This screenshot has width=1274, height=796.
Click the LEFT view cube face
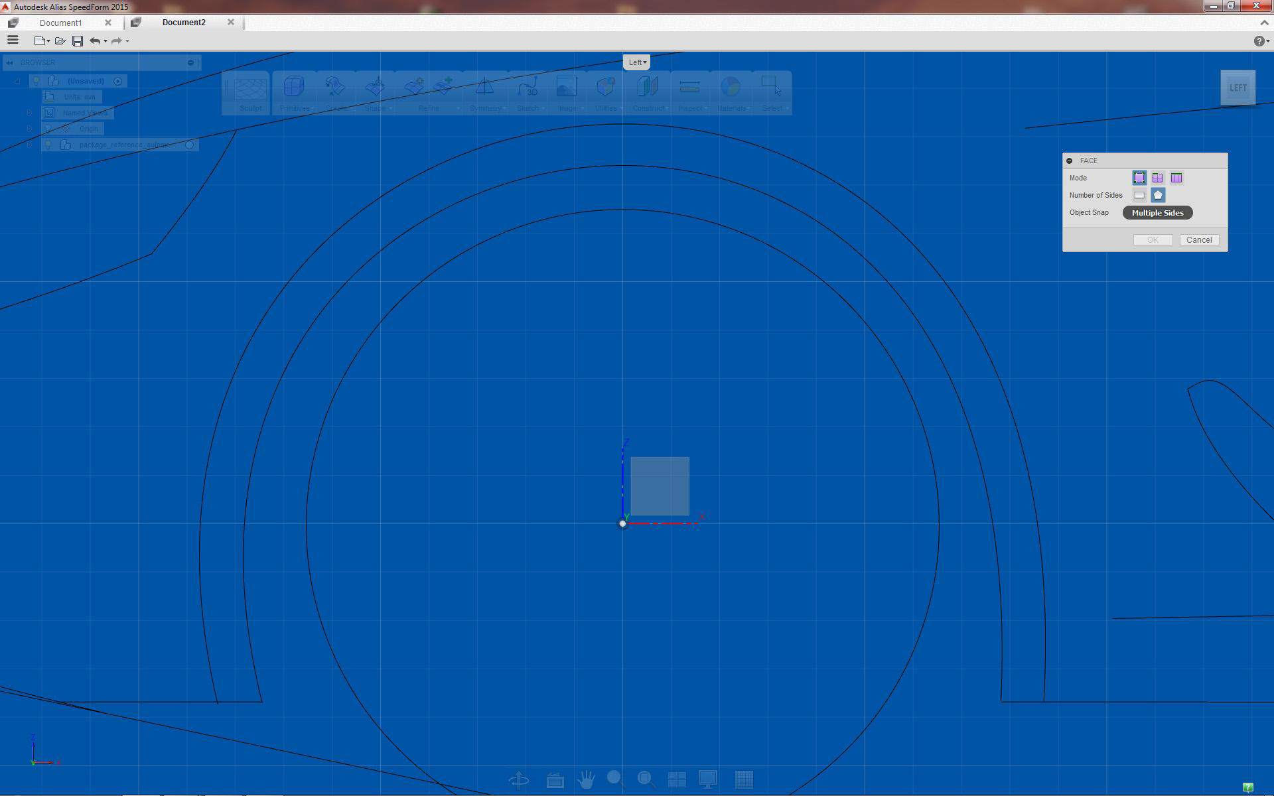(1238, 88)
